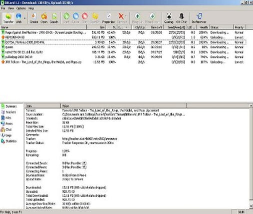The height and width of the screenshot is (214, 253).
Task: Sort by the Status column header
Action: pyautogui.click(x=221, y=27)
